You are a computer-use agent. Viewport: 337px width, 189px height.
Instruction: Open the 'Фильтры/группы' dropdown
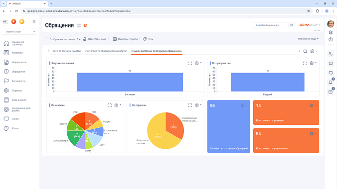click(x=127, y=39)
